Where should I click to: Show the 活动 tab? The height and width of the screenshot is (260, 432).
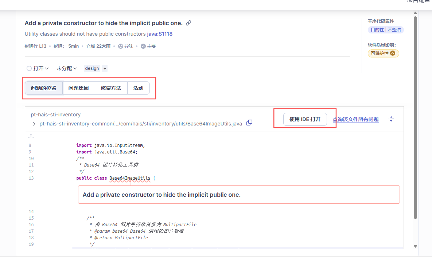click(138, 88)
